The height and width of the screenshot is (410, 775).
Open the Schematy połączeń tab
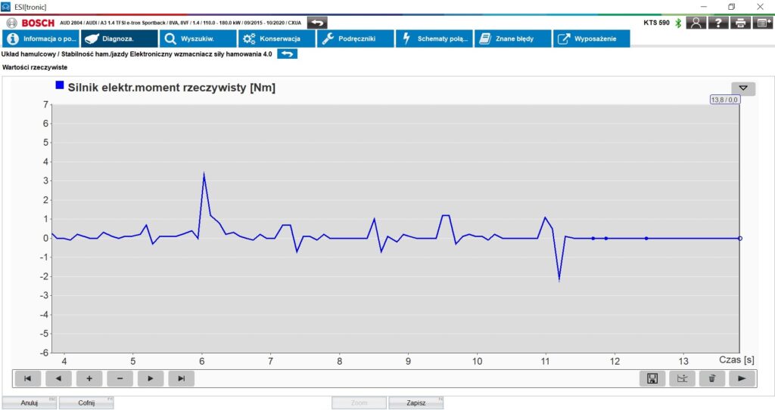[x=434, y=39]
